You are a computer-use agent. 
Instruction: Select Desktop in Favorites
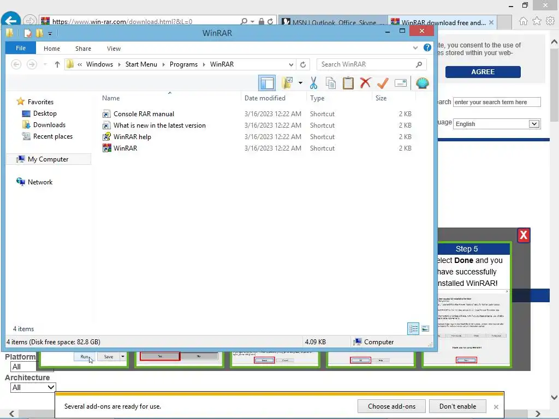45,113
